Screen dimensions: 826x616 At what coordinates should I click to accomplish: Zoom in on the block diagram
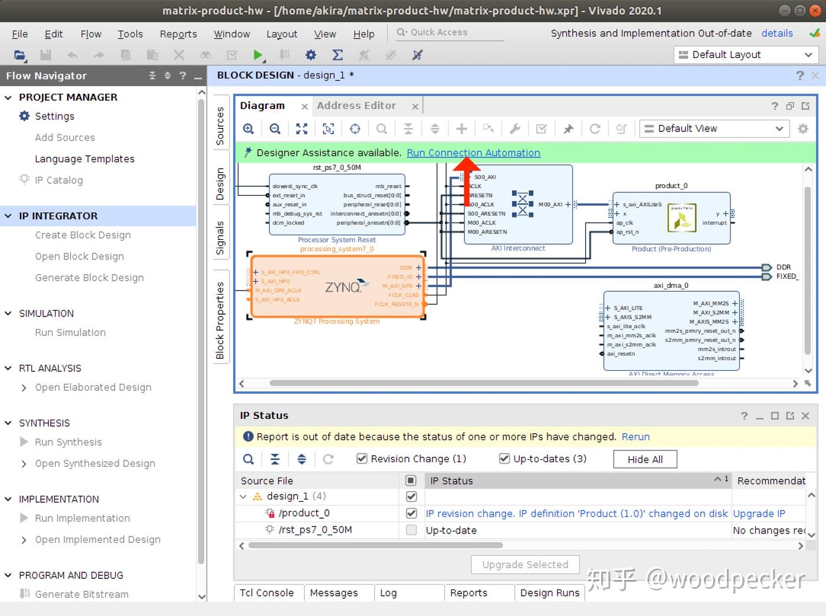(x=248, y=129)
